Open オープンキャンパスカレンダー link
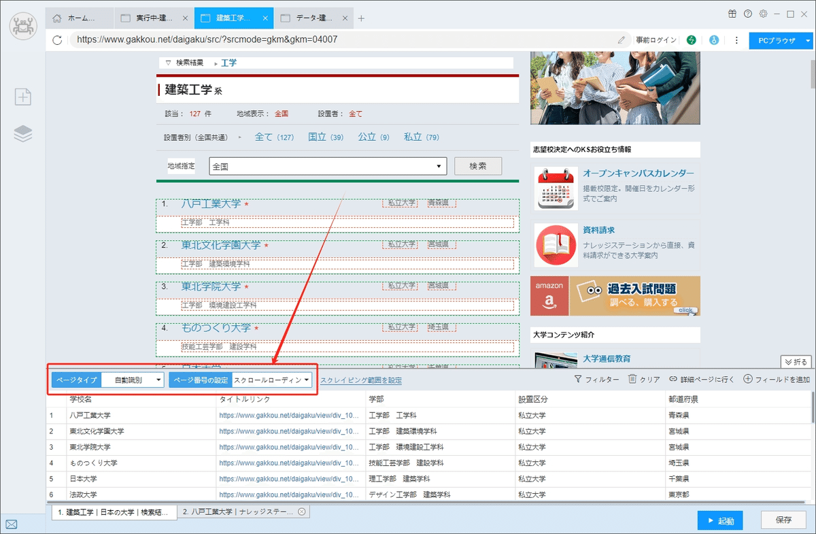 639,173
